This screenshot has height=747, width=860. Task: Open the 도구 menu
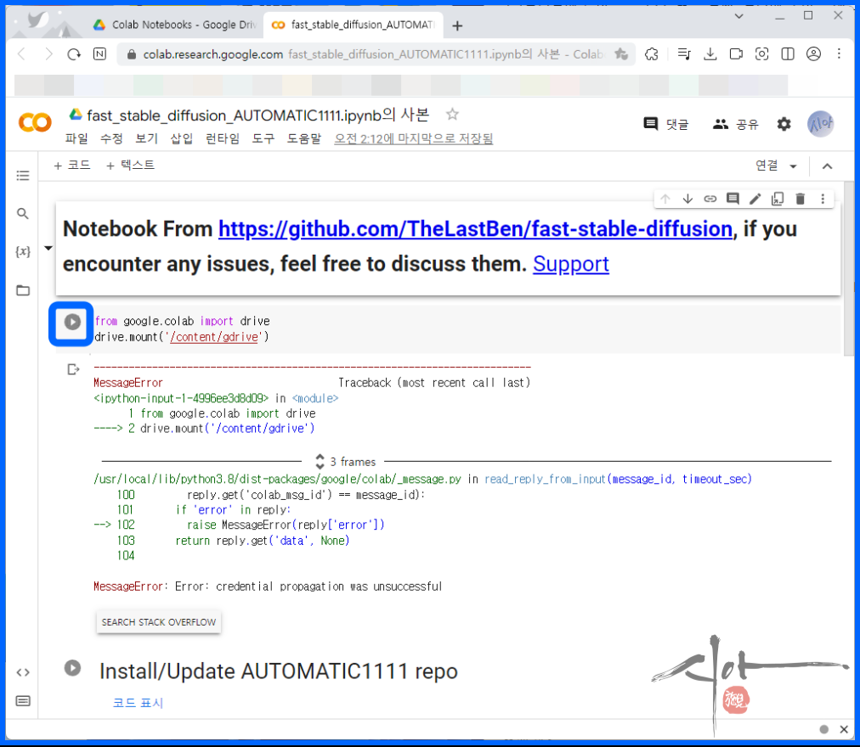[263, 138]
